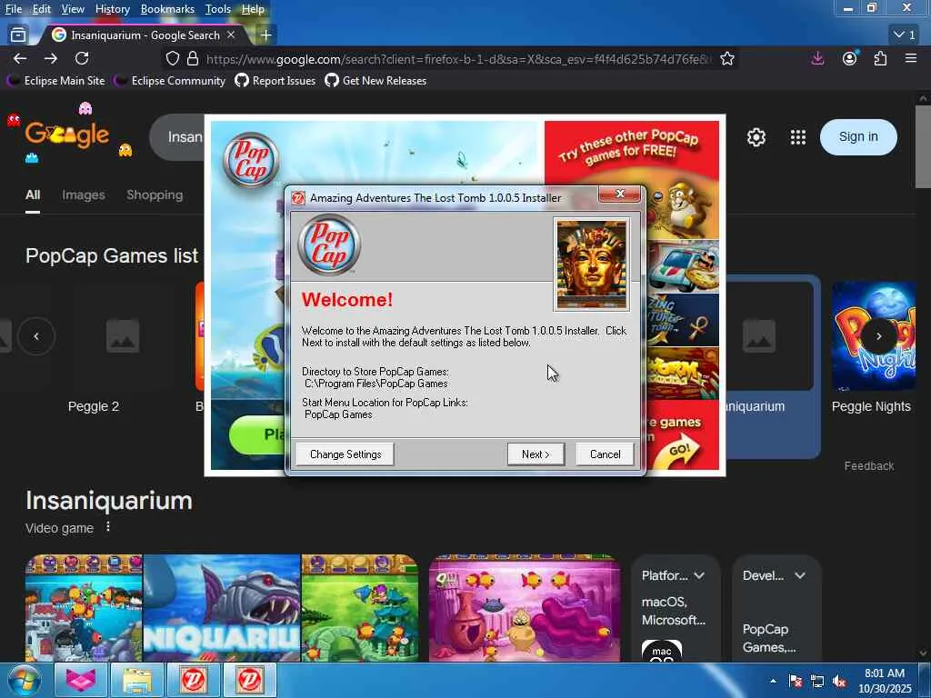Open the file explorer taskbar icon

click(137, 681)
